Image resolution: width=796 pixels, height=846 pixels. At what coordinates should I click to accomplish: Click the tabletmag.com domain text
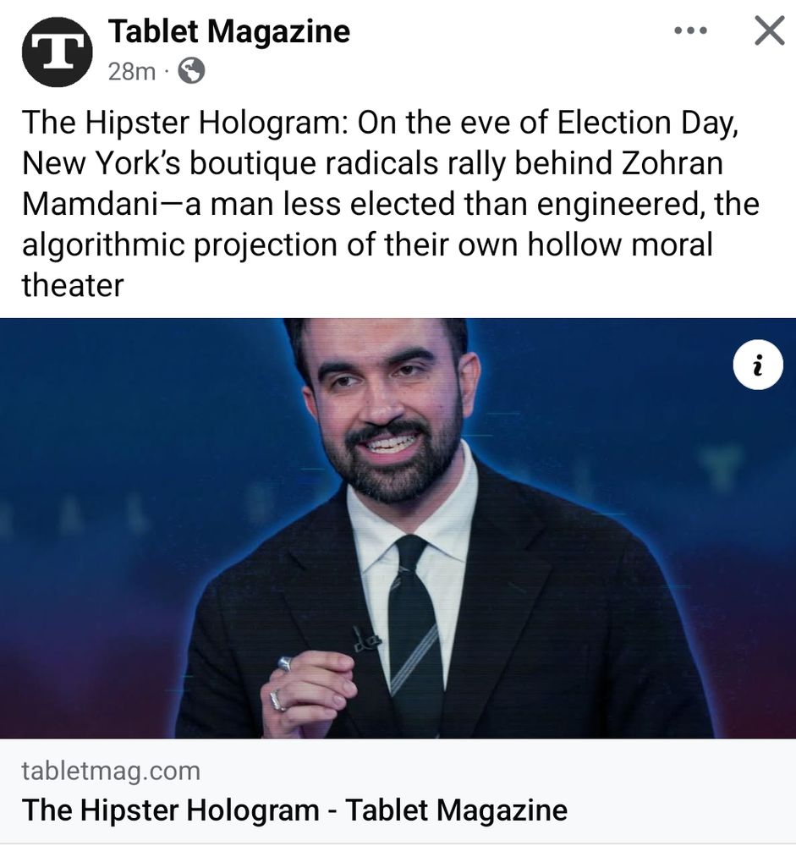pyautogui.click(x=111, y=771)
